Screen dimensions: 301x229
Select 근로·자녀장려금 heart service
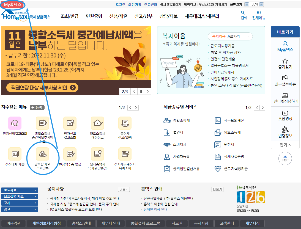231,169
